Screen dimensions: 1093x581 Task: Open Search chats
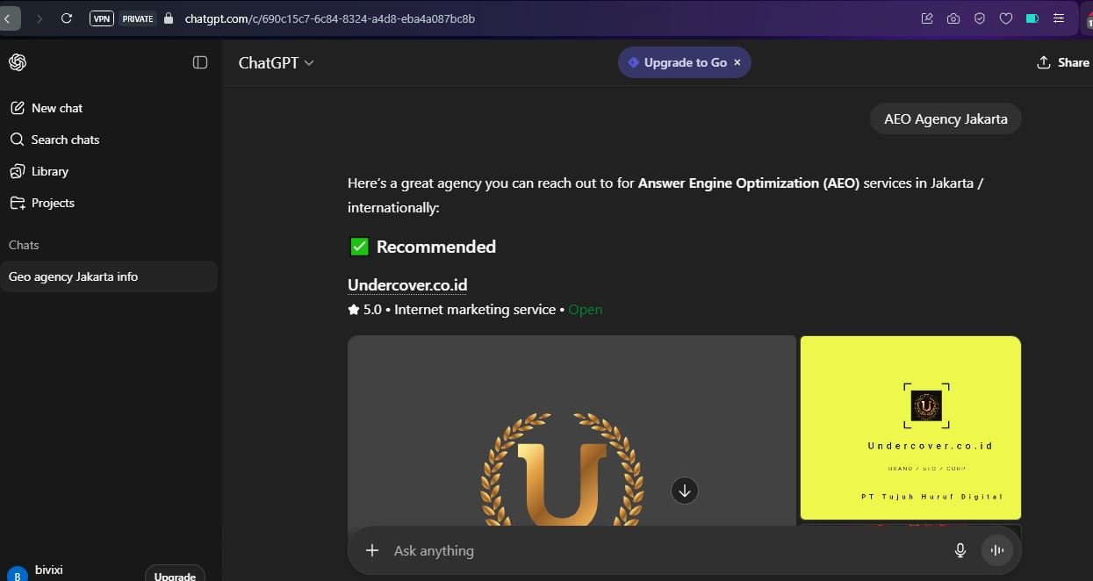pyautogui.click(x=65, y=140)
